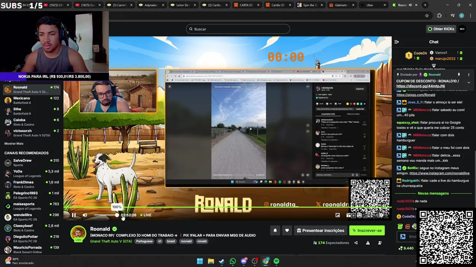This screenshot has height=267, width=476.
Task: Open channel points balance 9.440
Action: pos(406,248)
